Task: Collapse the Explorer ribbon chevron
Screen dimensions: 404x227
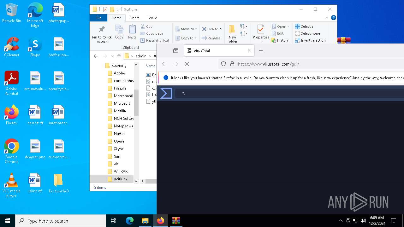Action: [327, 18]
